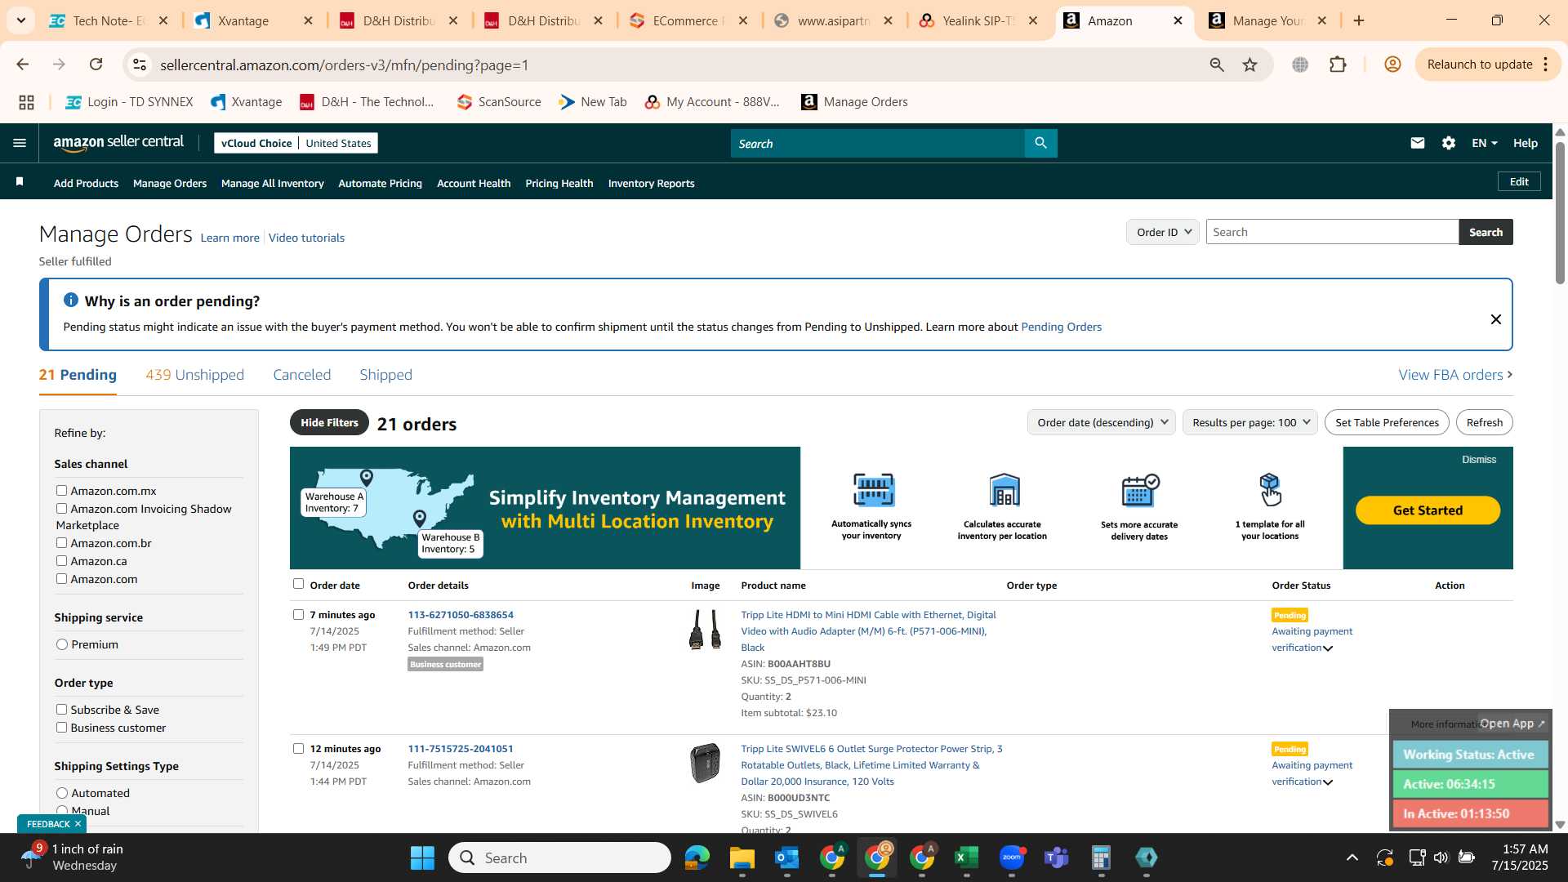
Task: Click the page vertical scrollbar
Action: point(1560,212)
